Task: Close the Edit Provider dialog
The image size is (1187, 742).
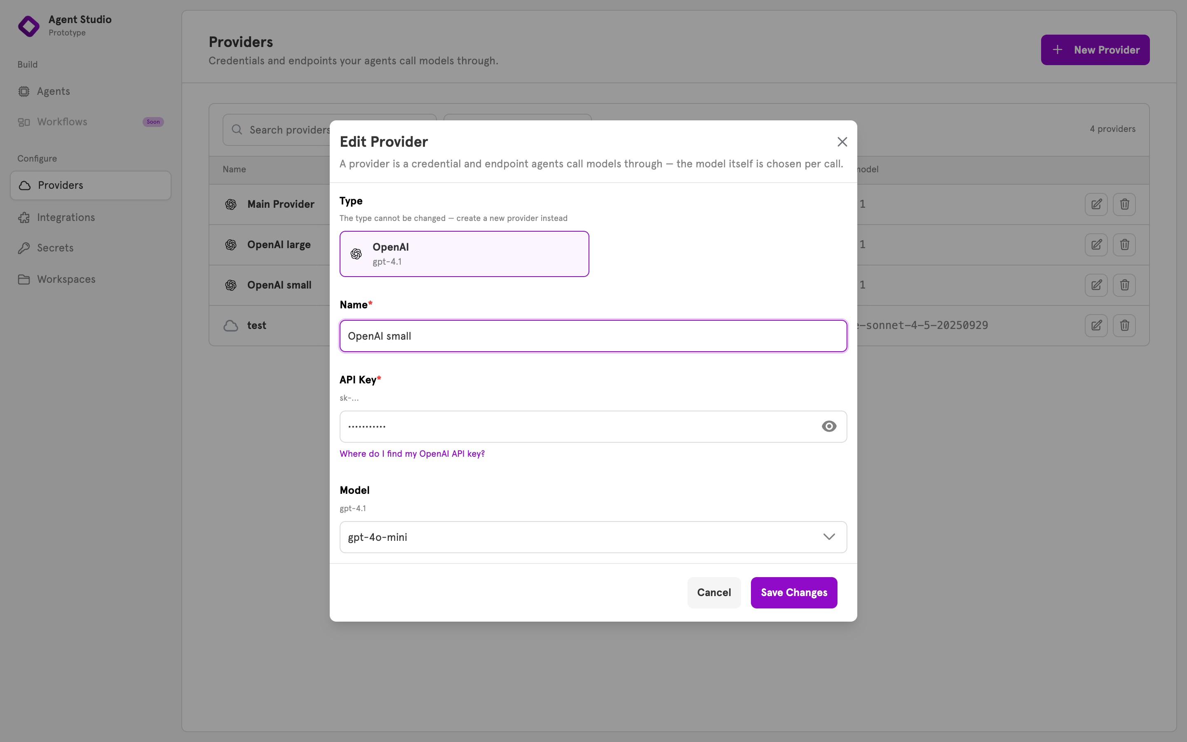Action: (x=842, y=142)
